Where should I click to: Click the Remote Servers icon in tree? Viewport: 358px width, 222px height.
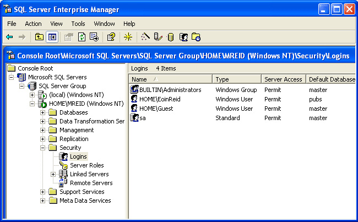click(63, 183)
